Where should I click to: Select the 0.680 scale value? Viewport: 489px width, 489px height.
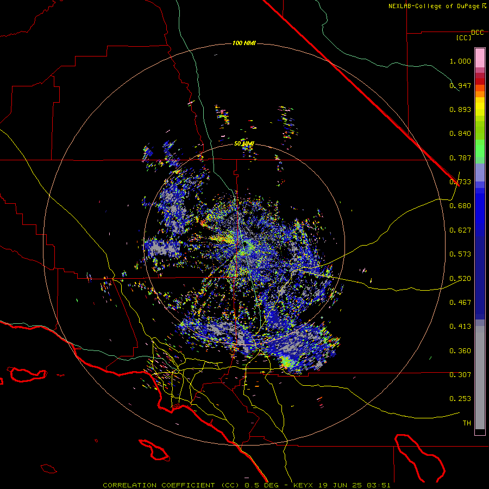pos(460,206)
